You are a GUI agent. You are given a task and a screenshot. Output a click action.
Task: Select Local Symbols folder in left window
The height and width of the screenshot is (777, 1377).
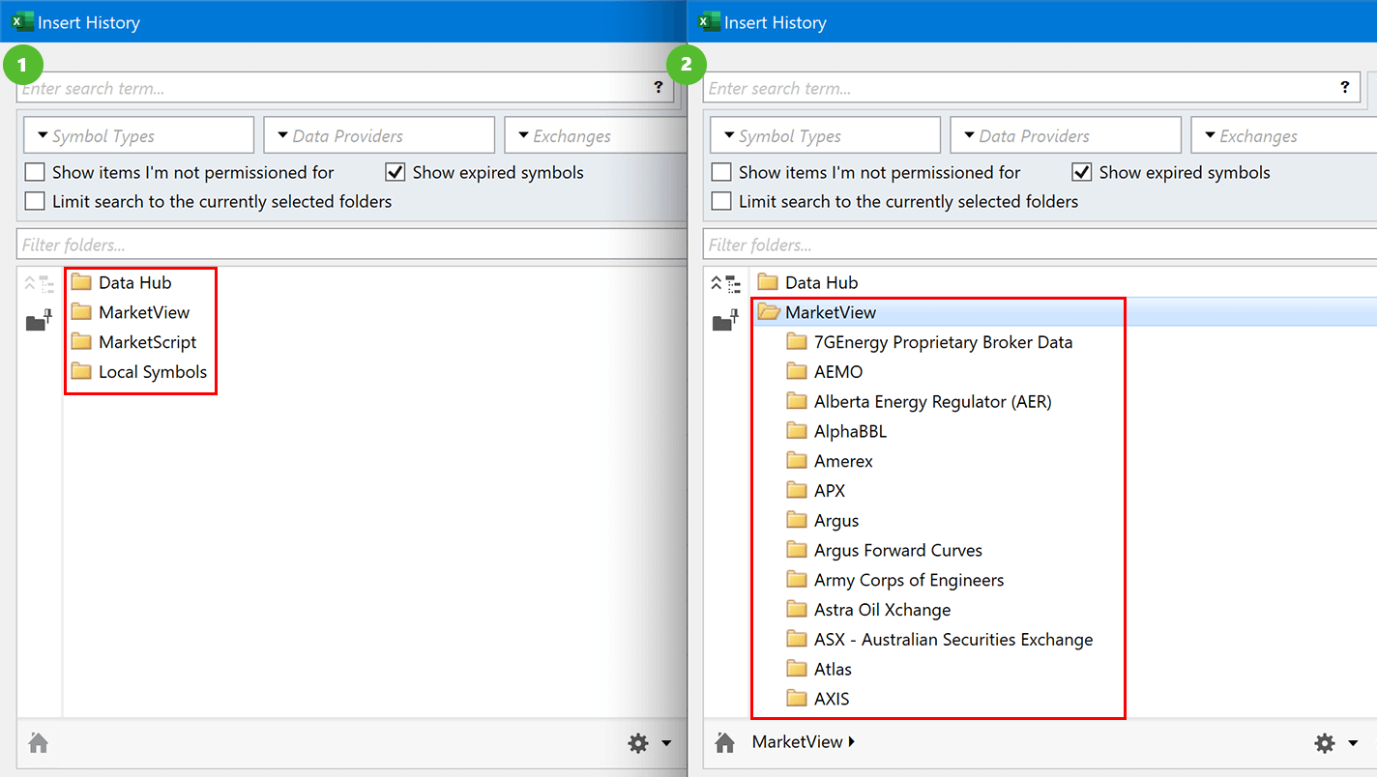point(139,372)
